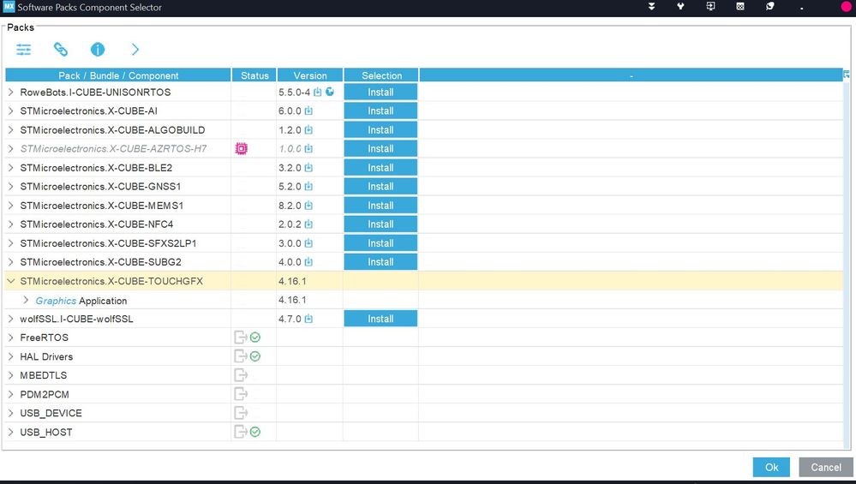Cancel the component selector dialog
This screenshot has height=484, width=856.
pyautogui.click(x=825, y=467)
